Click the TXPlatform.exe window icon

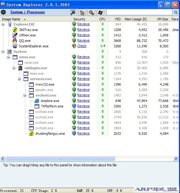click(x=37, y=106)
